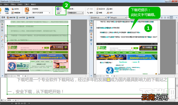This screenshot has height=105, width=178.
Task: Open the 工具 menu
Action: click(27, 4)
